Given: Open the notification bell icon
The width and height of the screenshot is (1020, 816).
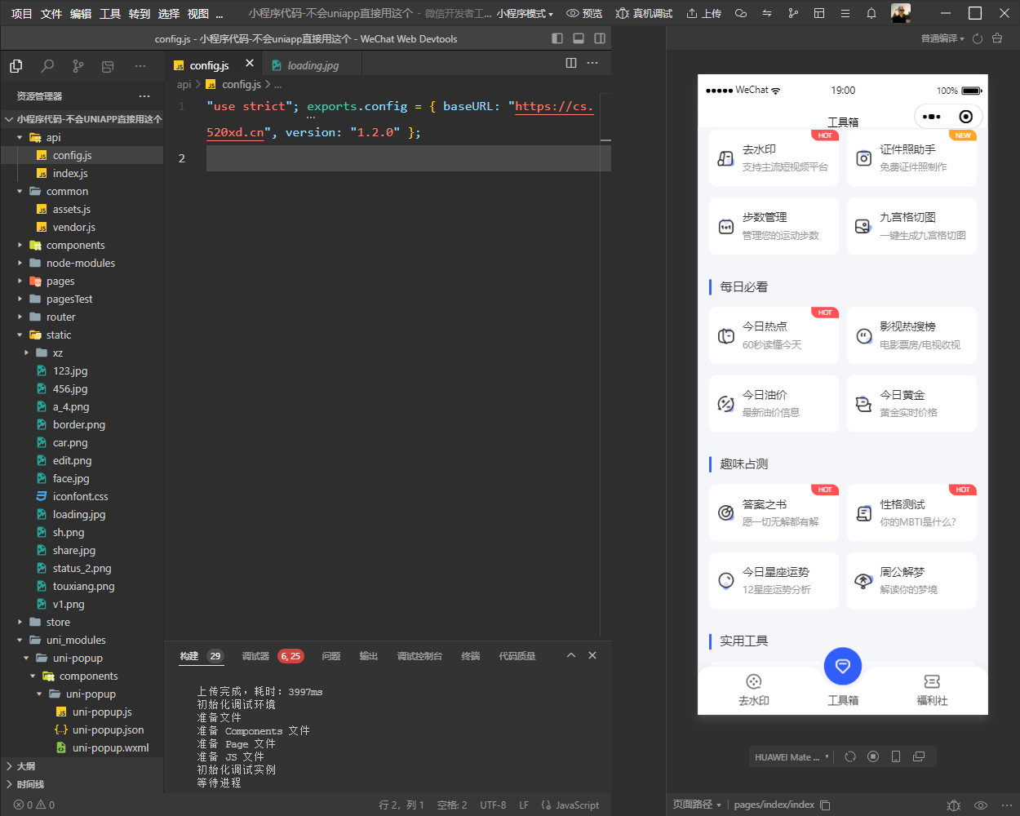Looking at the screenshot, I should coord(871,13).
